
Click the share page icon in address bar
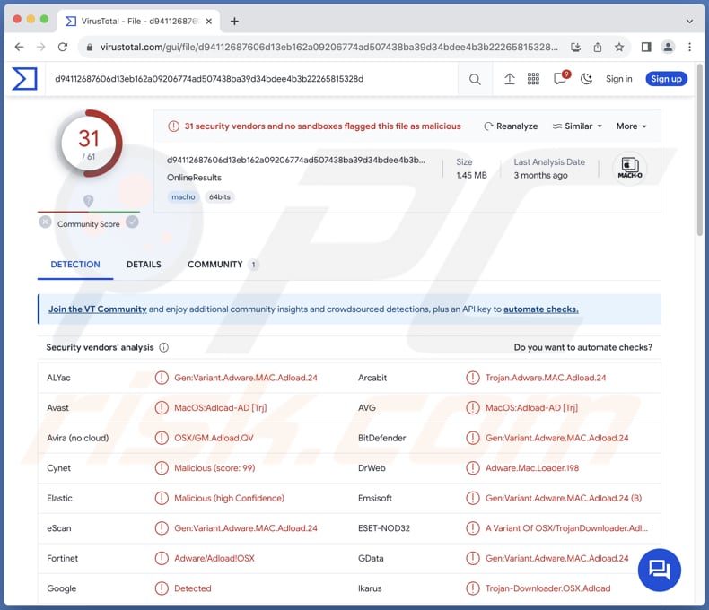tap(598, 47)
